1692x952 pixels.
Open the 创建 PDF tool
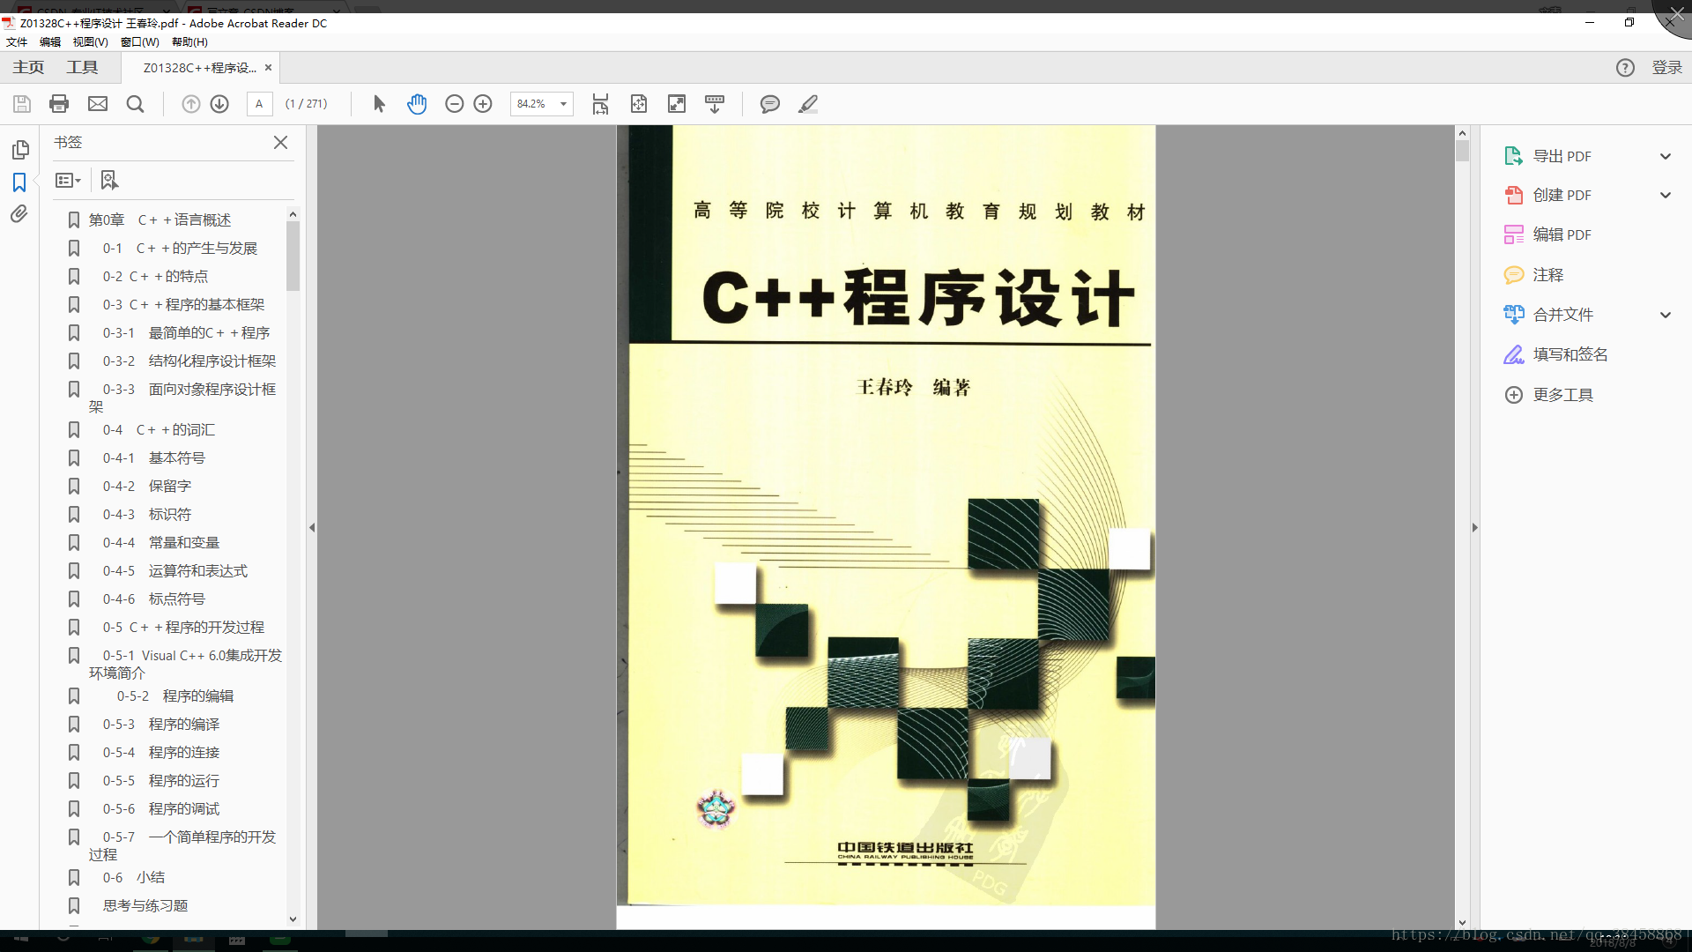1562,195
